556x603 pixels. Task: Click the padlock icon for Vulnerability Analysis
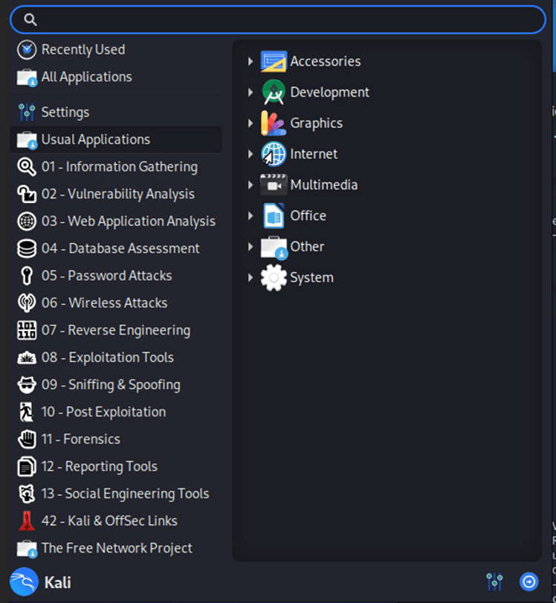(x=27, y=194)
